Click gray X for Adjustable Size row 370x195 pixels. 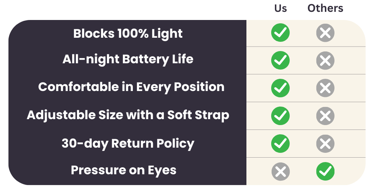[325, 116]
